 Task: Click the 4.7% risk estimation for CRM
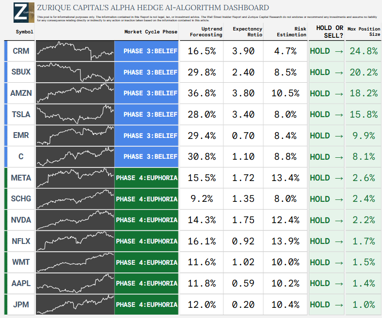tap(285, 51)
